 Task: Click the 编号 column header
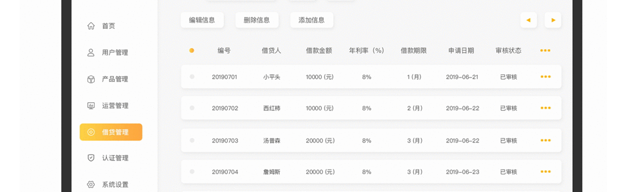(x=224, y=50)
